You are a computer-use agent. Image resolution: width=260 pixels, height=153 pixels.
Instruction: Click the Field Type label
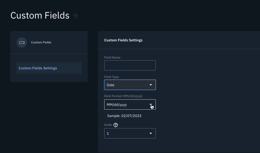click(x=111, y=77)
